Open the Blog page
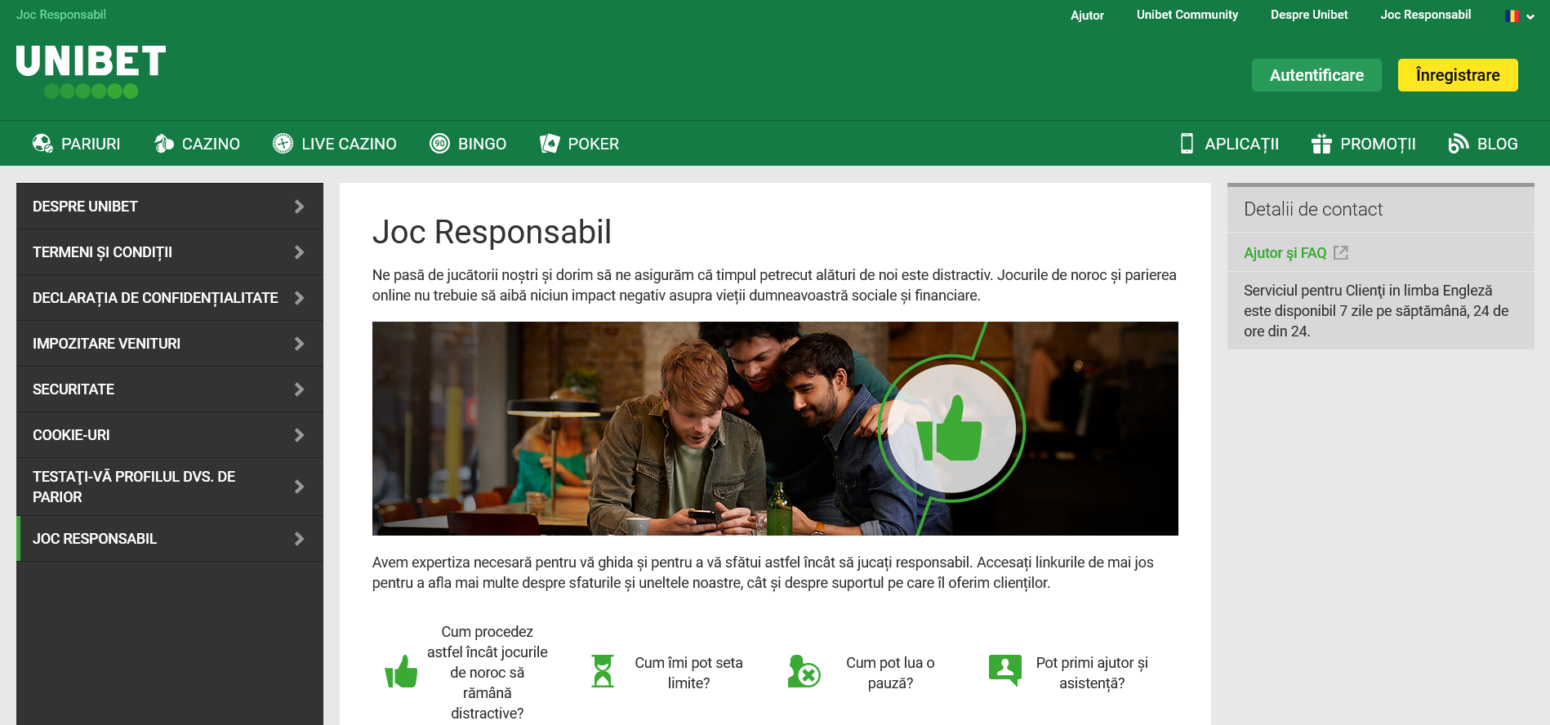The image size is (1550, 725). 1482,144
